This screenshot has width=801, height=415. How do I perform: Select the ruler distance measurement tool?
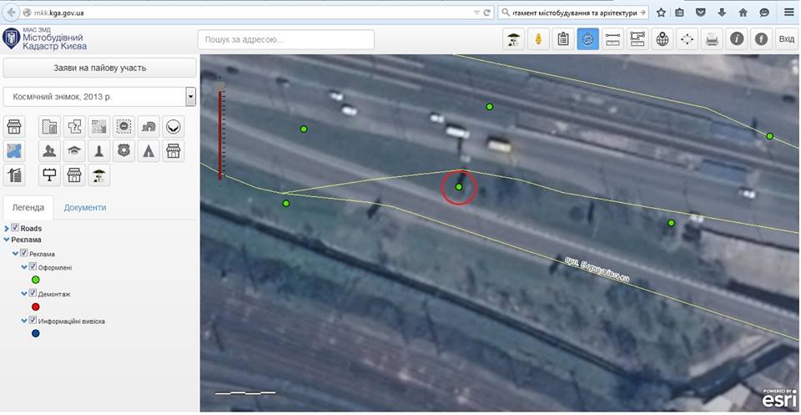[x=612, y=39]
